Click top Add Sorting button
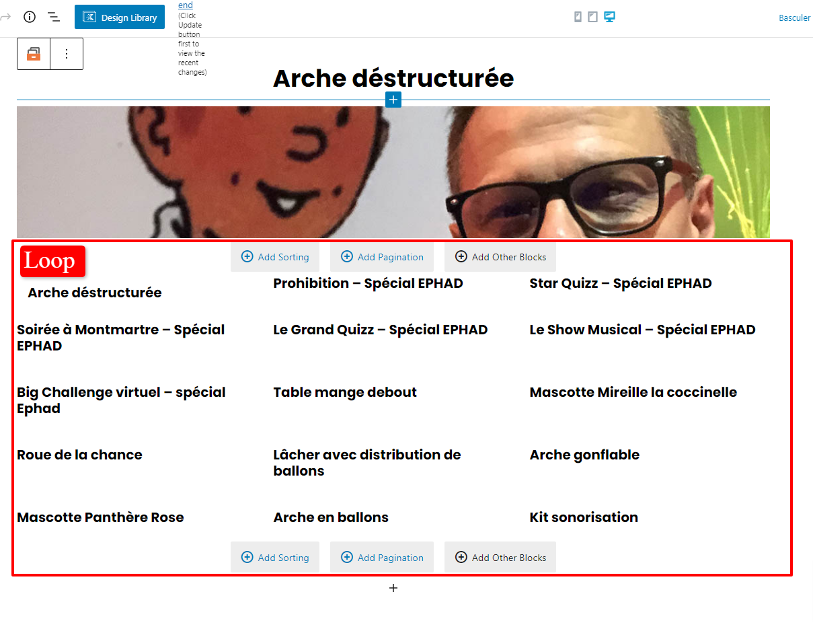Viewport: 813px width, 633px height. [275, 257]
